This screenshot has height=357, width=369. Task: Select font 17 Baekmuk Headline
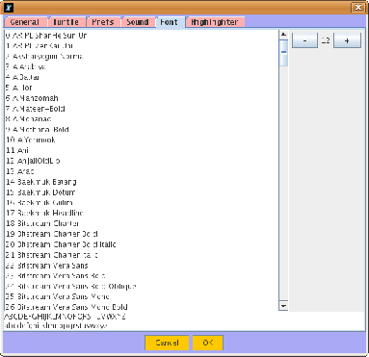142,213
